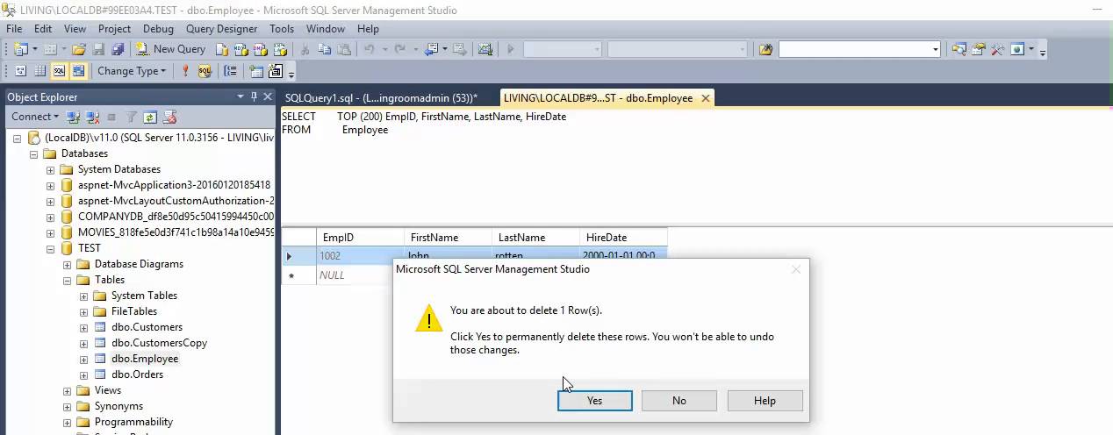Toggle the Object Explorer auto-hide pin
The width and height of the screenshot is (1113, 435).
point(255,96)
